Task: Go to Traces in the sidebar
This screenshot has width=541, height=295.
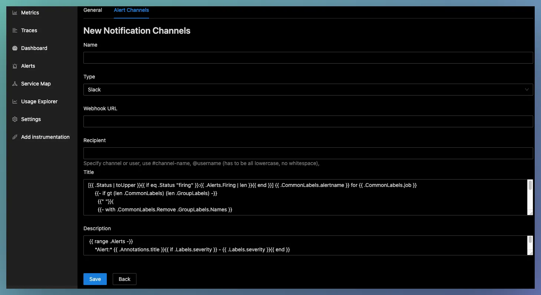Action: [29, 30]
